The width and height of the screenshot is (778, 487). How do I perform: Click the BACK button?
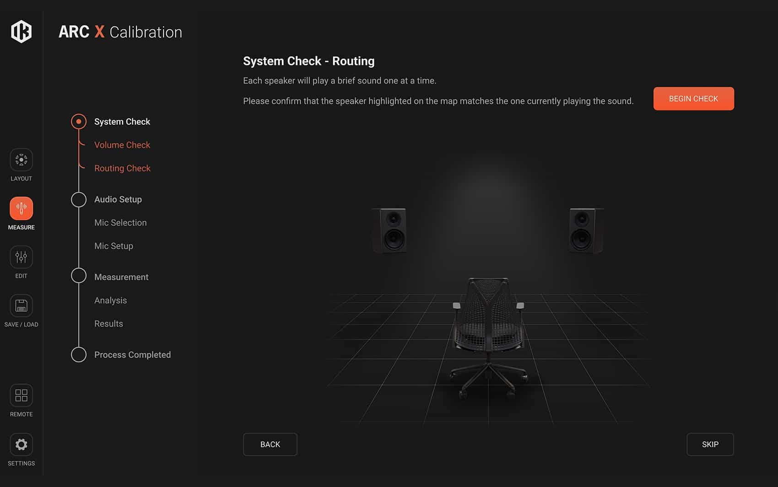click(x=270, y=444)
